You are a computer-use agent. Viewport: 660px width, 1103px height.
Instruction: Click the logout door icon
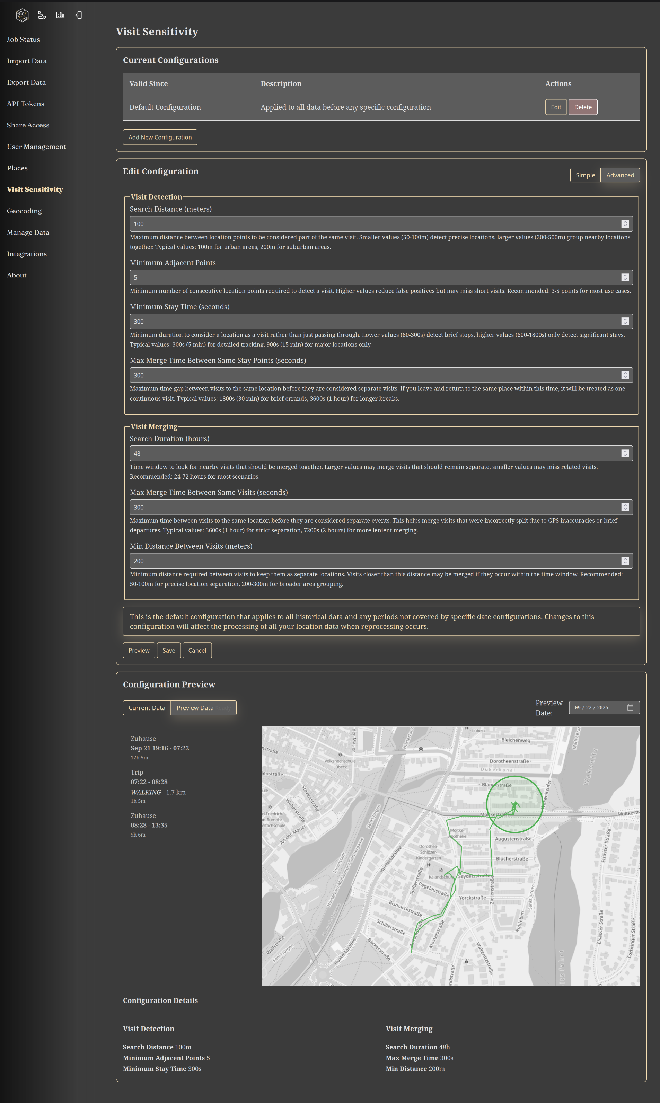click(79, 15)
